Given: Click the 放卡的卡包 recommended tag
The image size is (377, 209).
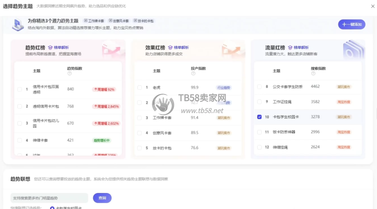Looking at the screenshot, I should click(x=144, y=21).
